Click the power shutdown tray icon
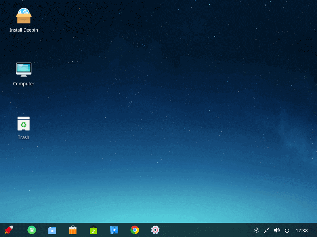This screenshot has height=237, width=317. pyautogui.click(x=287, y=230)
